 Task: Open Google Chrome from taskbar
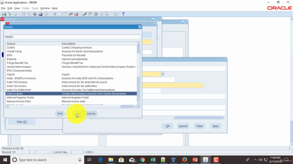click(142, 160)
